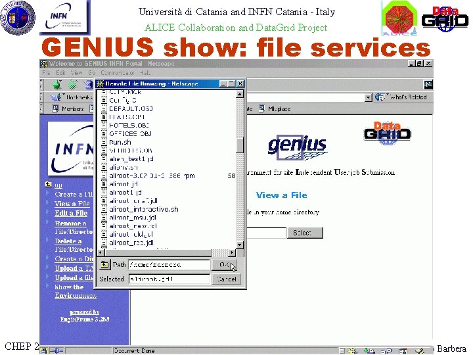Viewport: 473px width, 355px height.
Task: Click the Netscape N throbber logo
Action: point(428,85)
